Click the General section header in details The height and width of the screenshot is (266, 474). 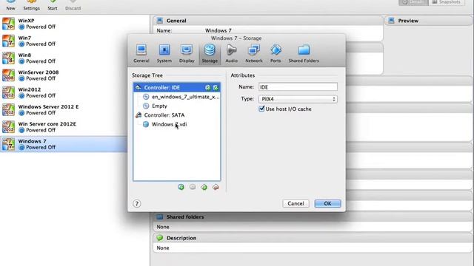coord(268,21)
